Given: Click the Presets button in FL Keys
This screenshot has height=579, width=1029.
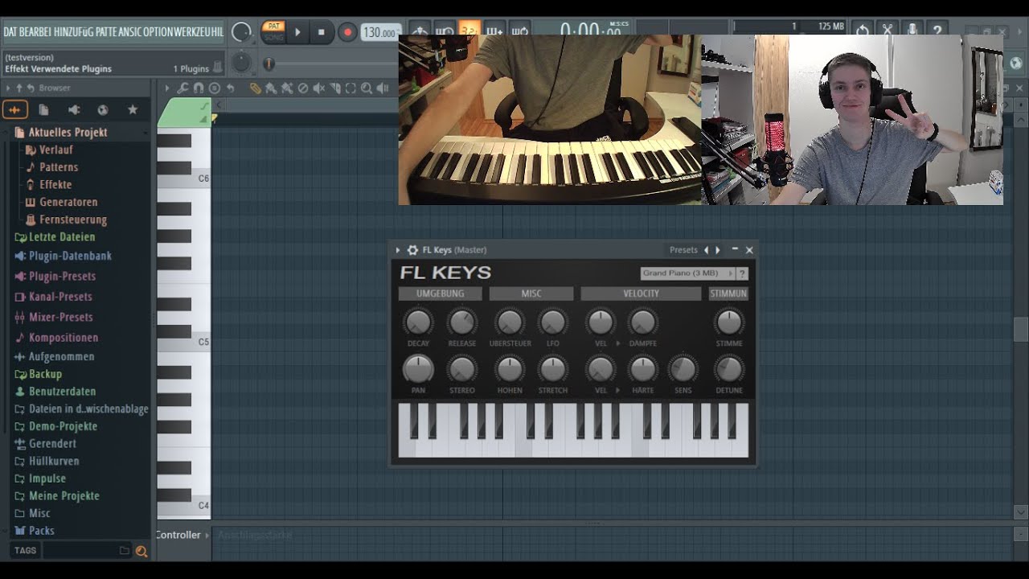Looking at the screenshot, I should [x=683, y=250].
